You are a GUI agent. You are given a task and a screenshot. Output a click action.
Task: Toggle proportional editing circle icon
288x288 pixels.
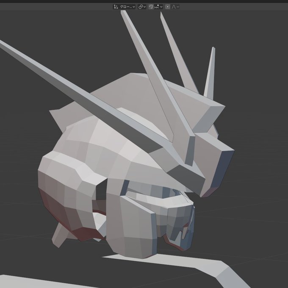pos(168,7)
